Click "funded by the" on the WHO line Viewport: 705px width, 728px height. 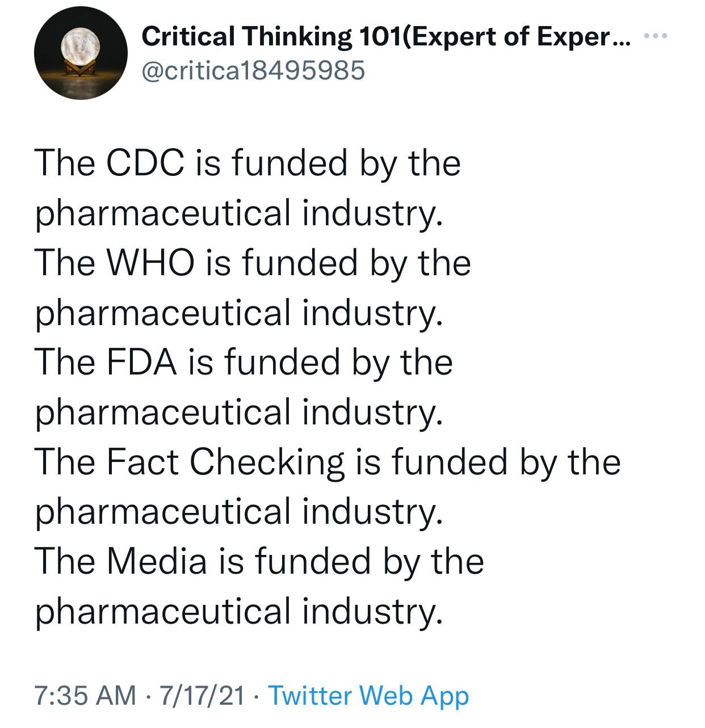(x=356, y=263)
